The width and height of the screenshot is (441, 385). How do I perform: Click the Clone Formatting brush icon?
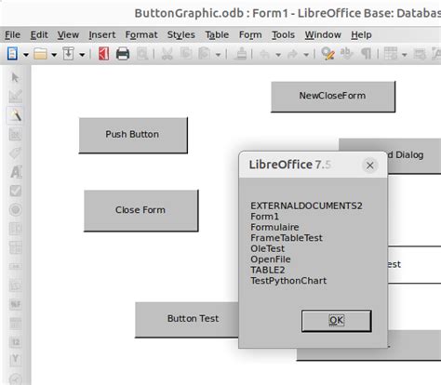[x=241, y=54]
